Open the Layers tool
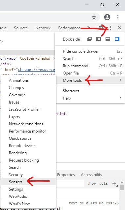Viewport: 125px width, 210px height. [28, 117]
